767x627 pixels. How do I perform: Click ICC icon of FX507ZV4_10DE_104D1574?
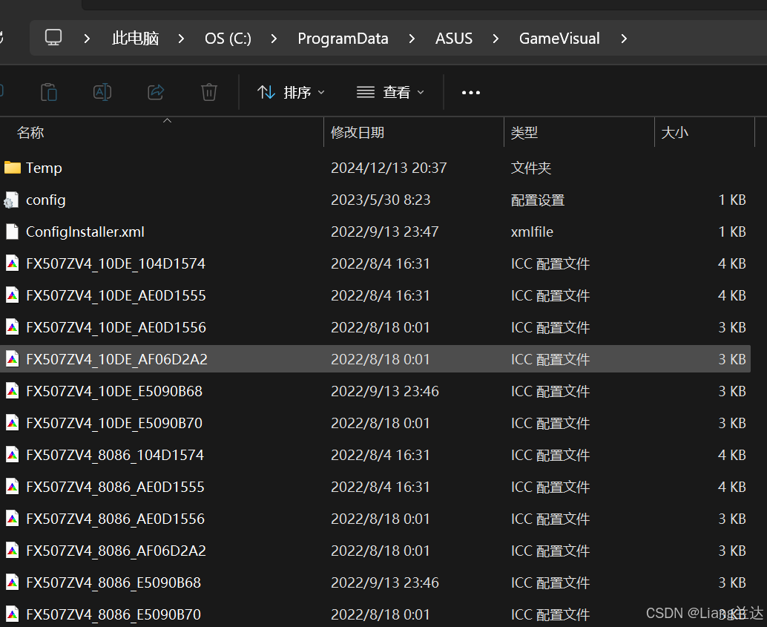12,263
